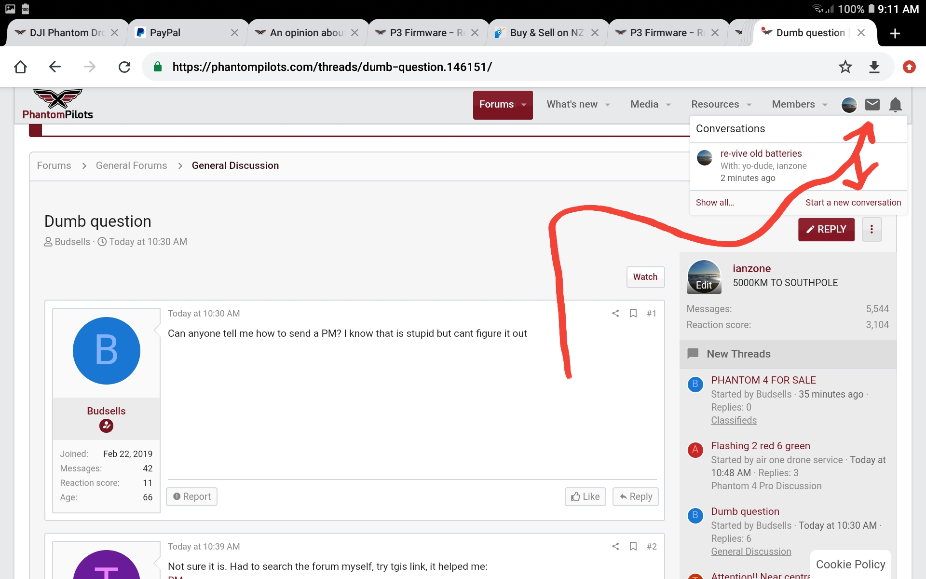Close the DJI Phantom Drone tab

pyautogui.click(x=114, y=33)
